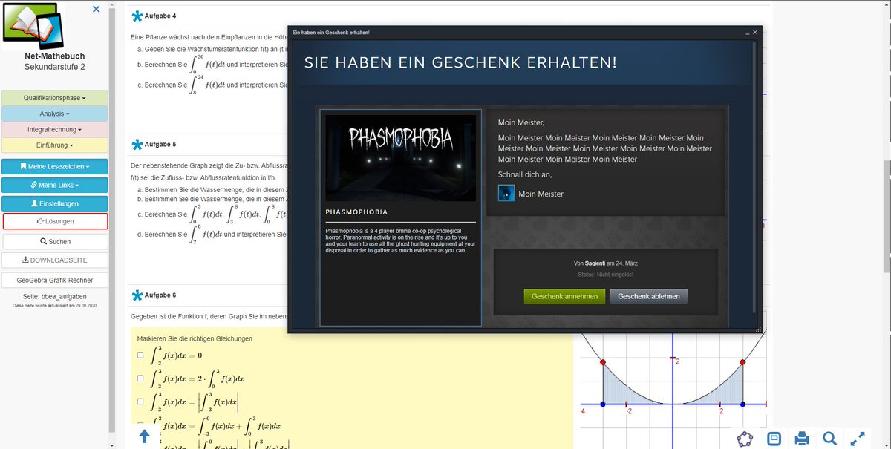Minimize the Steam gift window
Screen dimensions: 891x449
click(747, 33)
